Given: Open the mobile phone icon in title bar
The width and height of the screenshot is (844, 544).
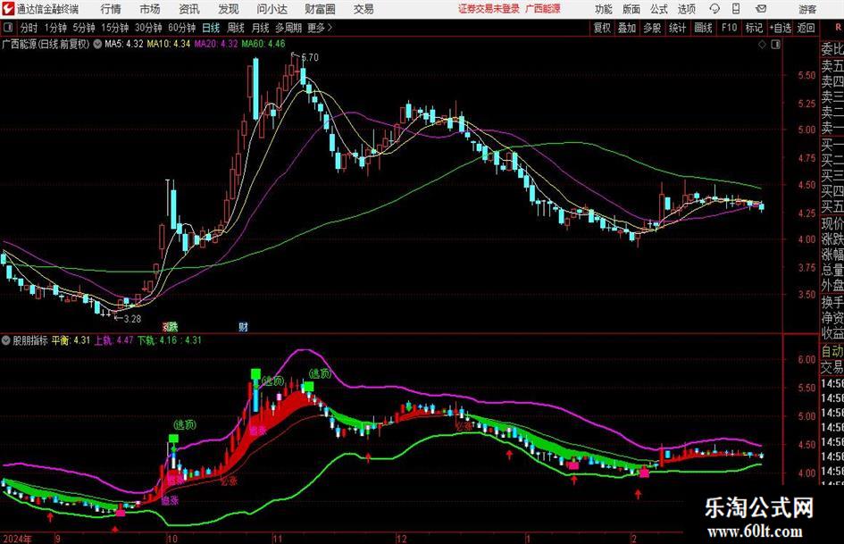Looking at the screenshot, I should coord(736,9).
